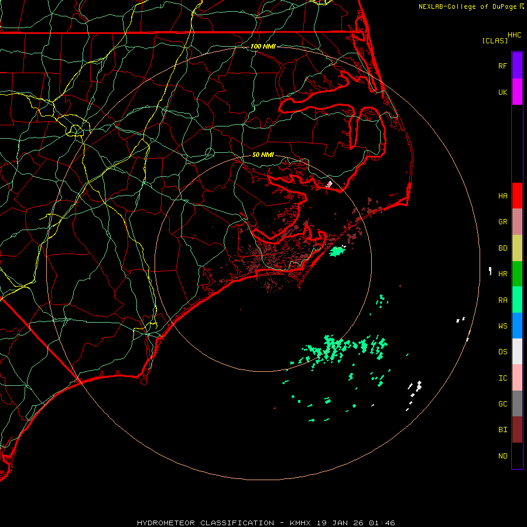Click the UK magenta legend swatch
Screen dimensions: 527x527
pyautogui.click(x=517, y=91)
